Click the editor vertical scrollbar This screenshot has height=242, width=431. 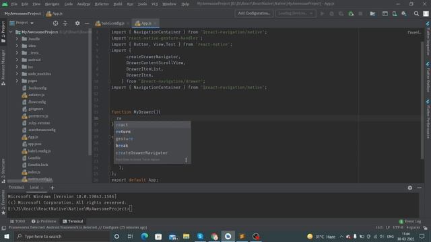pyautogui.click(x=422, y=100)
